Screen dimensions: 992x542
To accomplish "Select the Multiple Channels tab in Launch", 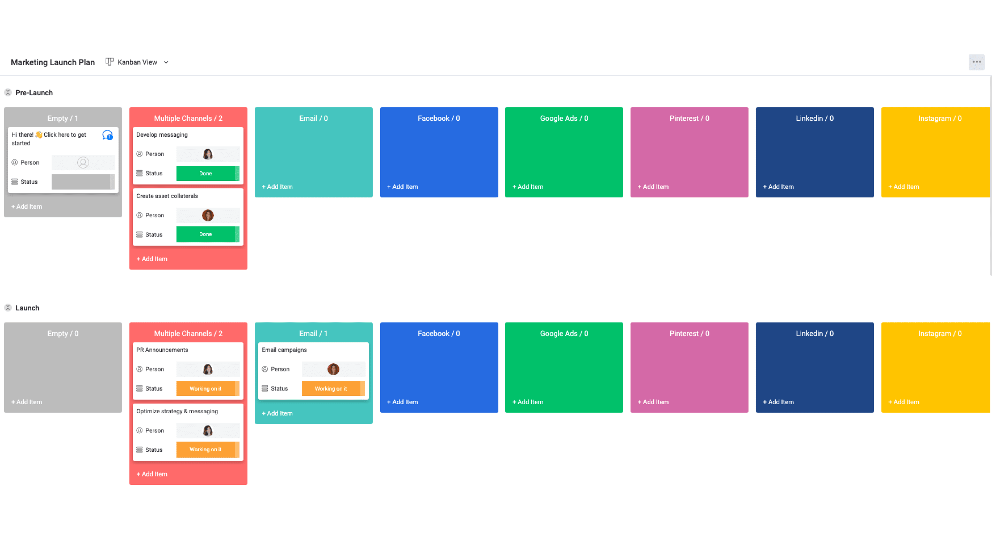I will (x=188, y=334).
